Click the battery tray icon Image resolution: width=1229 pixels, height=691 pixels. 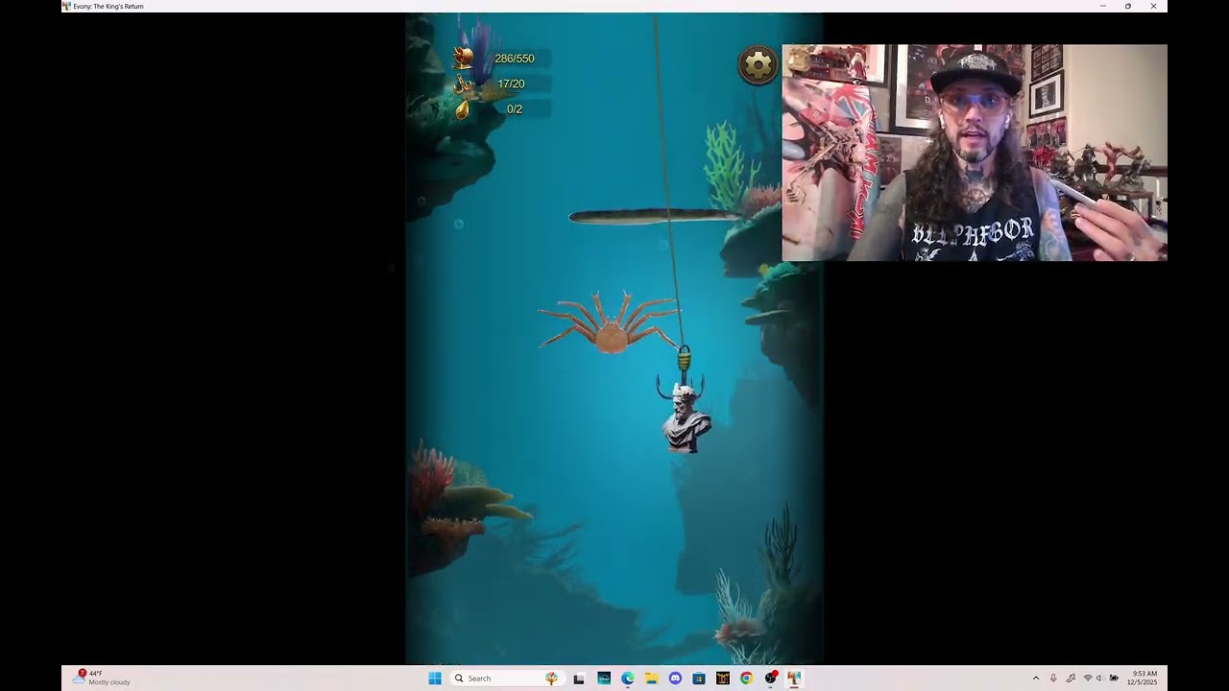tap(1114, 679)
